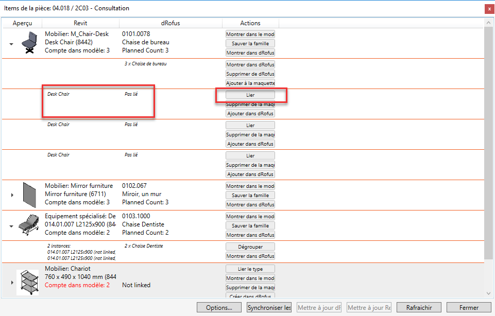Click Dégrouper for the dentist chair instances

click(x=250, y=247)
